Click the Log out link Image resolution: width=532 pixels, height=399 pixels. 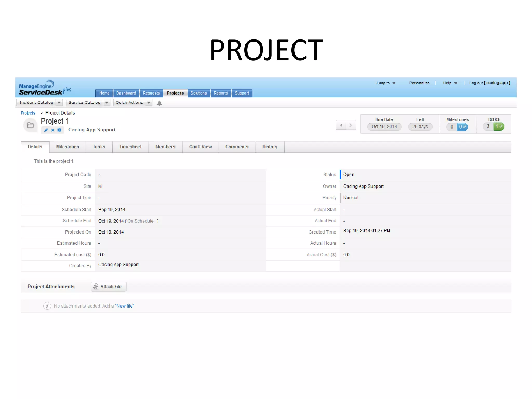(476, 83)
